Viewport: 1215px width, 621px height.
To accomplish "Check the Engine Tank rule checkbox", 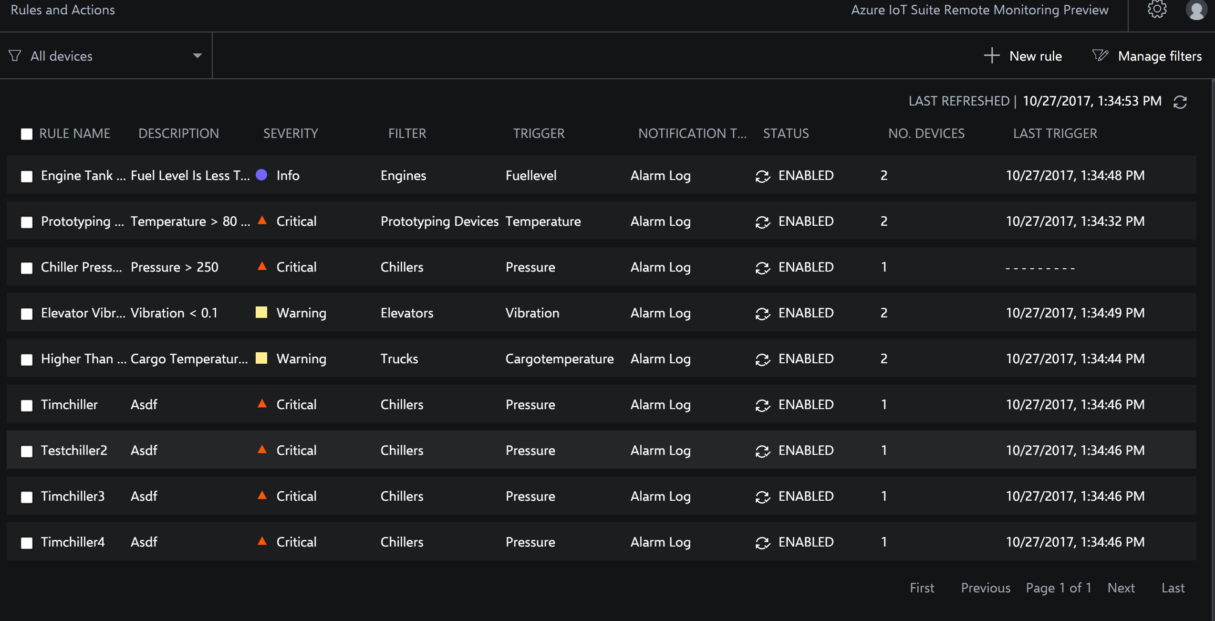I will (x=26, y=176).
